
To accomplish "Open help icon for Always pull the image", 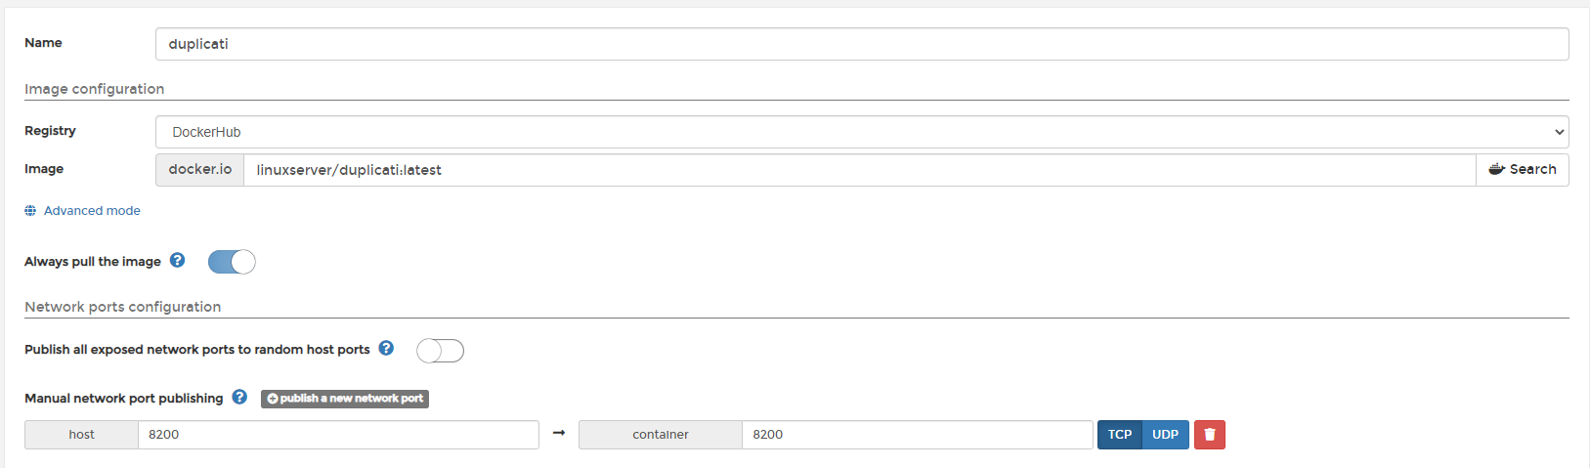I will [177, 260].
